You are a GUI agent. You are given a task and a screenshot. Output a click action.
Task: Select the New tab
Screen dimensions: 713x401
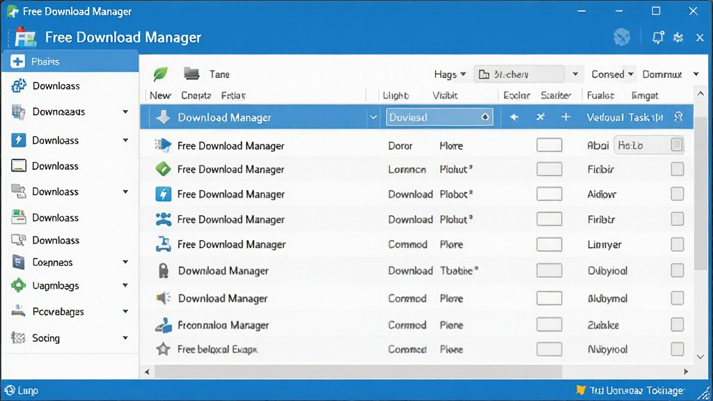[x=160, y=95]
